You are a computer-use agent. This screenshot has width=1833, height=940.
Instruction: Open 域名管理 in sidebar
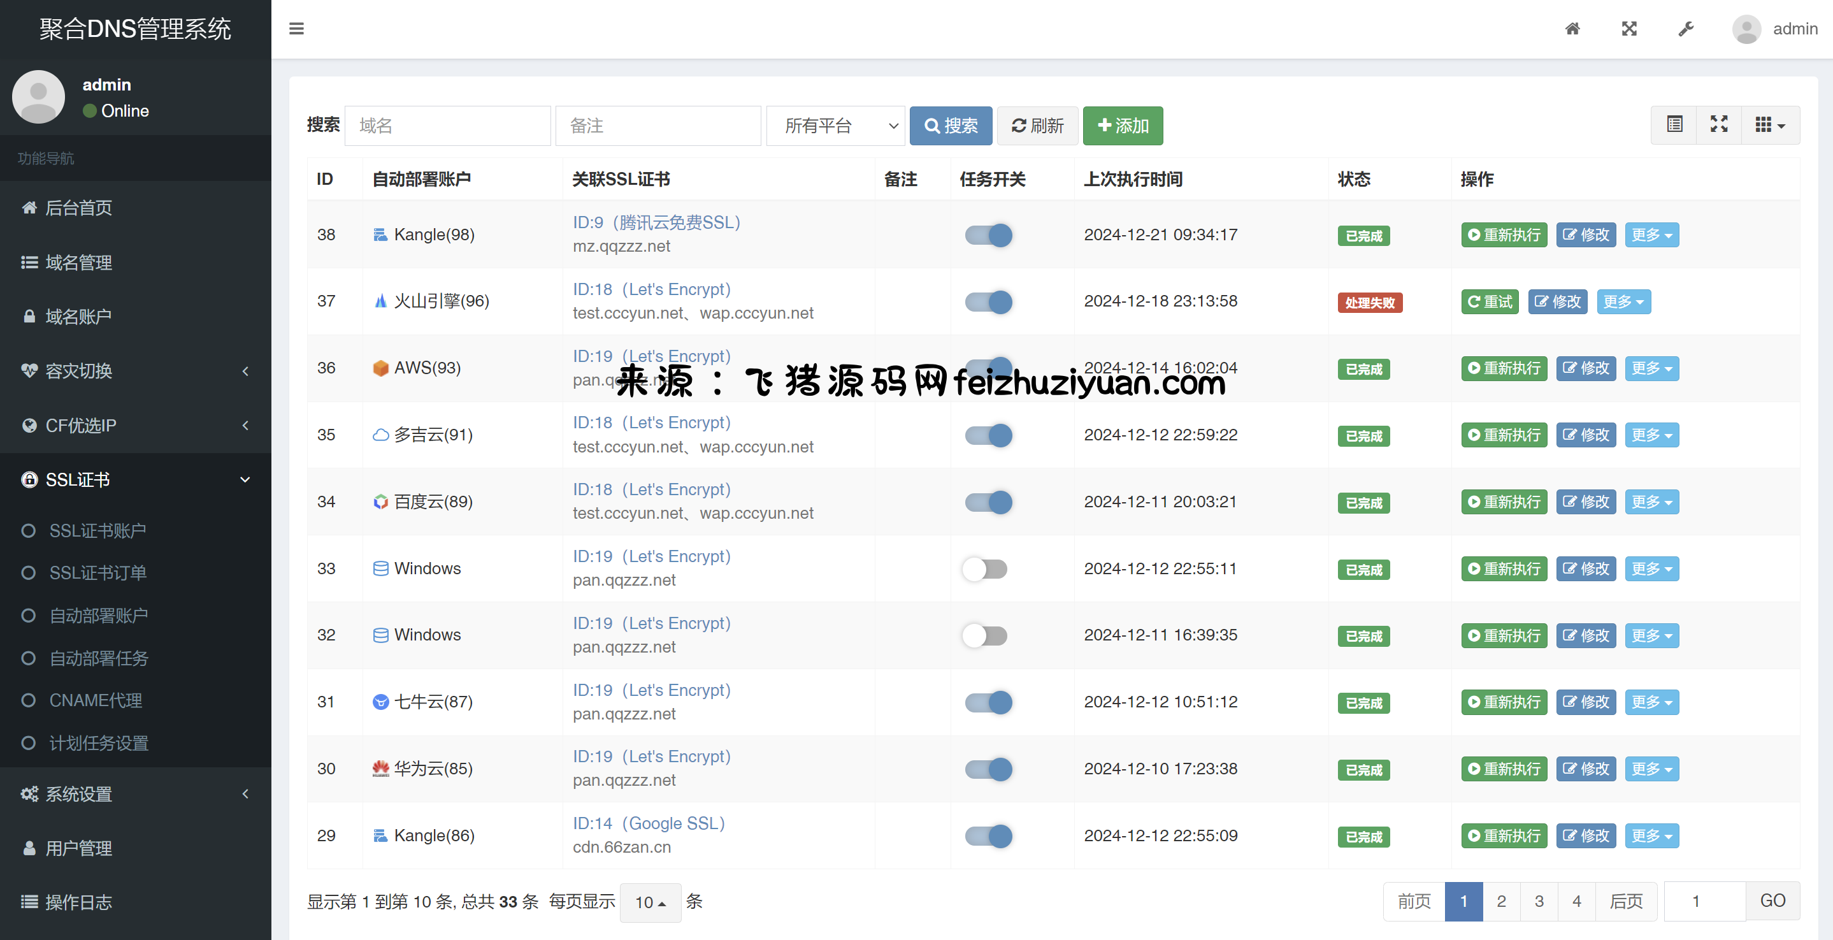tap(78, 263)
